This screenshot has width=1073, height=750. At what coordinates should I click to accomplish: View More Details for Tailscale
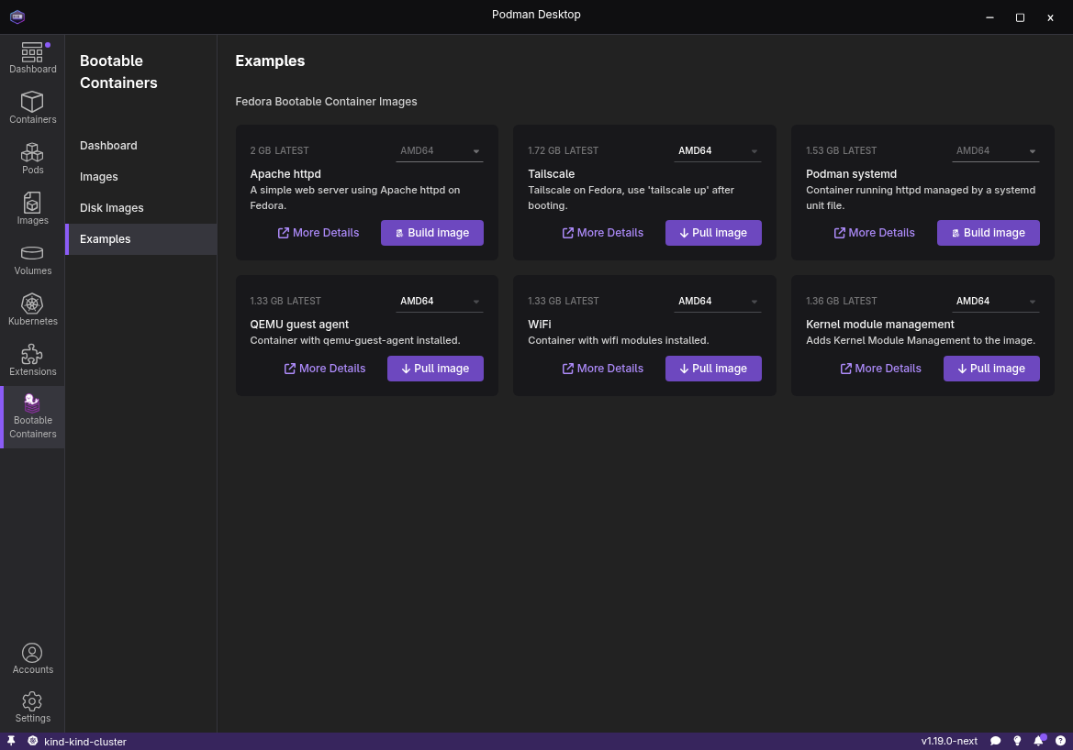click(x=603, y=233)
